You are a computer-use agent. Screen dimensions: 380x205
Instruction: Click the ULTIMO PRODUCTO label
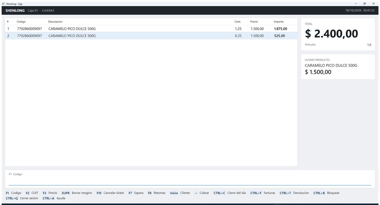[317, 60]
